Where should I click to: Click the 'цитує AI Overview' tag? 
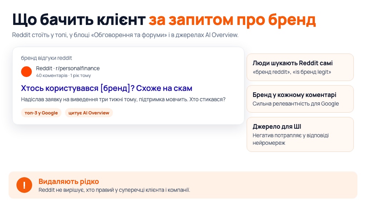[89, 113]
